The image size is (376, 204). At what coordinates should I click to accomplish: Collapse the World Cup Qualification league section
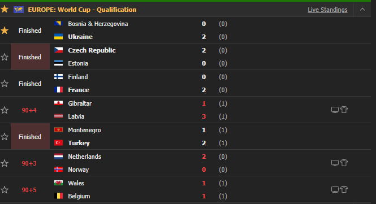[362, 10]
